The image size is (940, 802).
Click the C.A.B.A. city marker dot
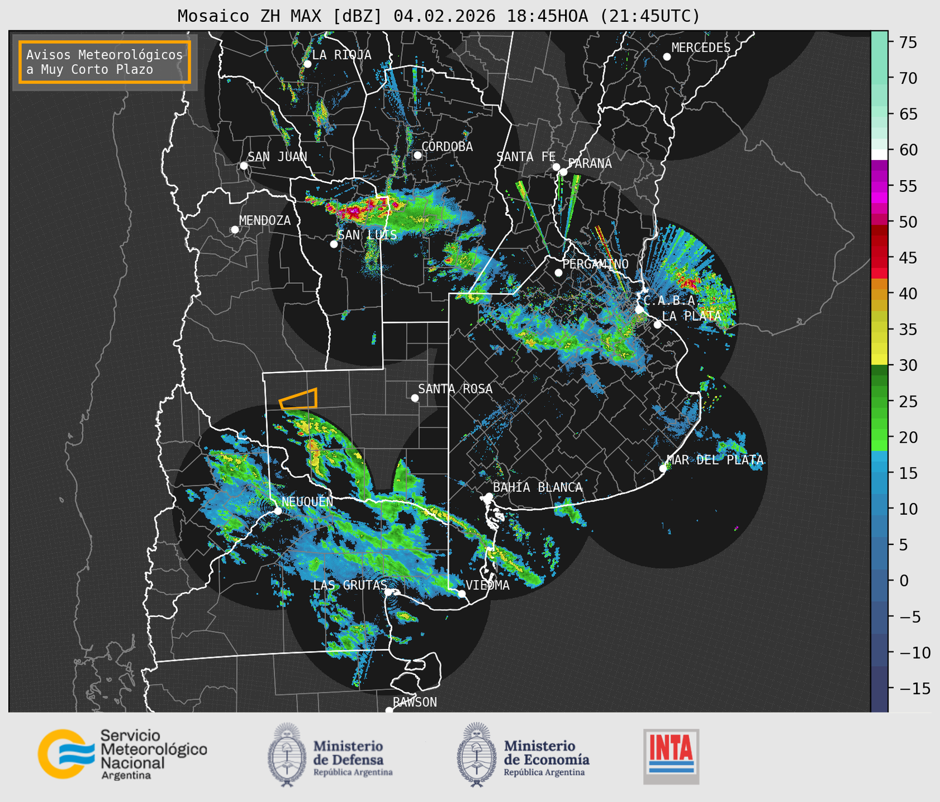[x=639, y=309]
